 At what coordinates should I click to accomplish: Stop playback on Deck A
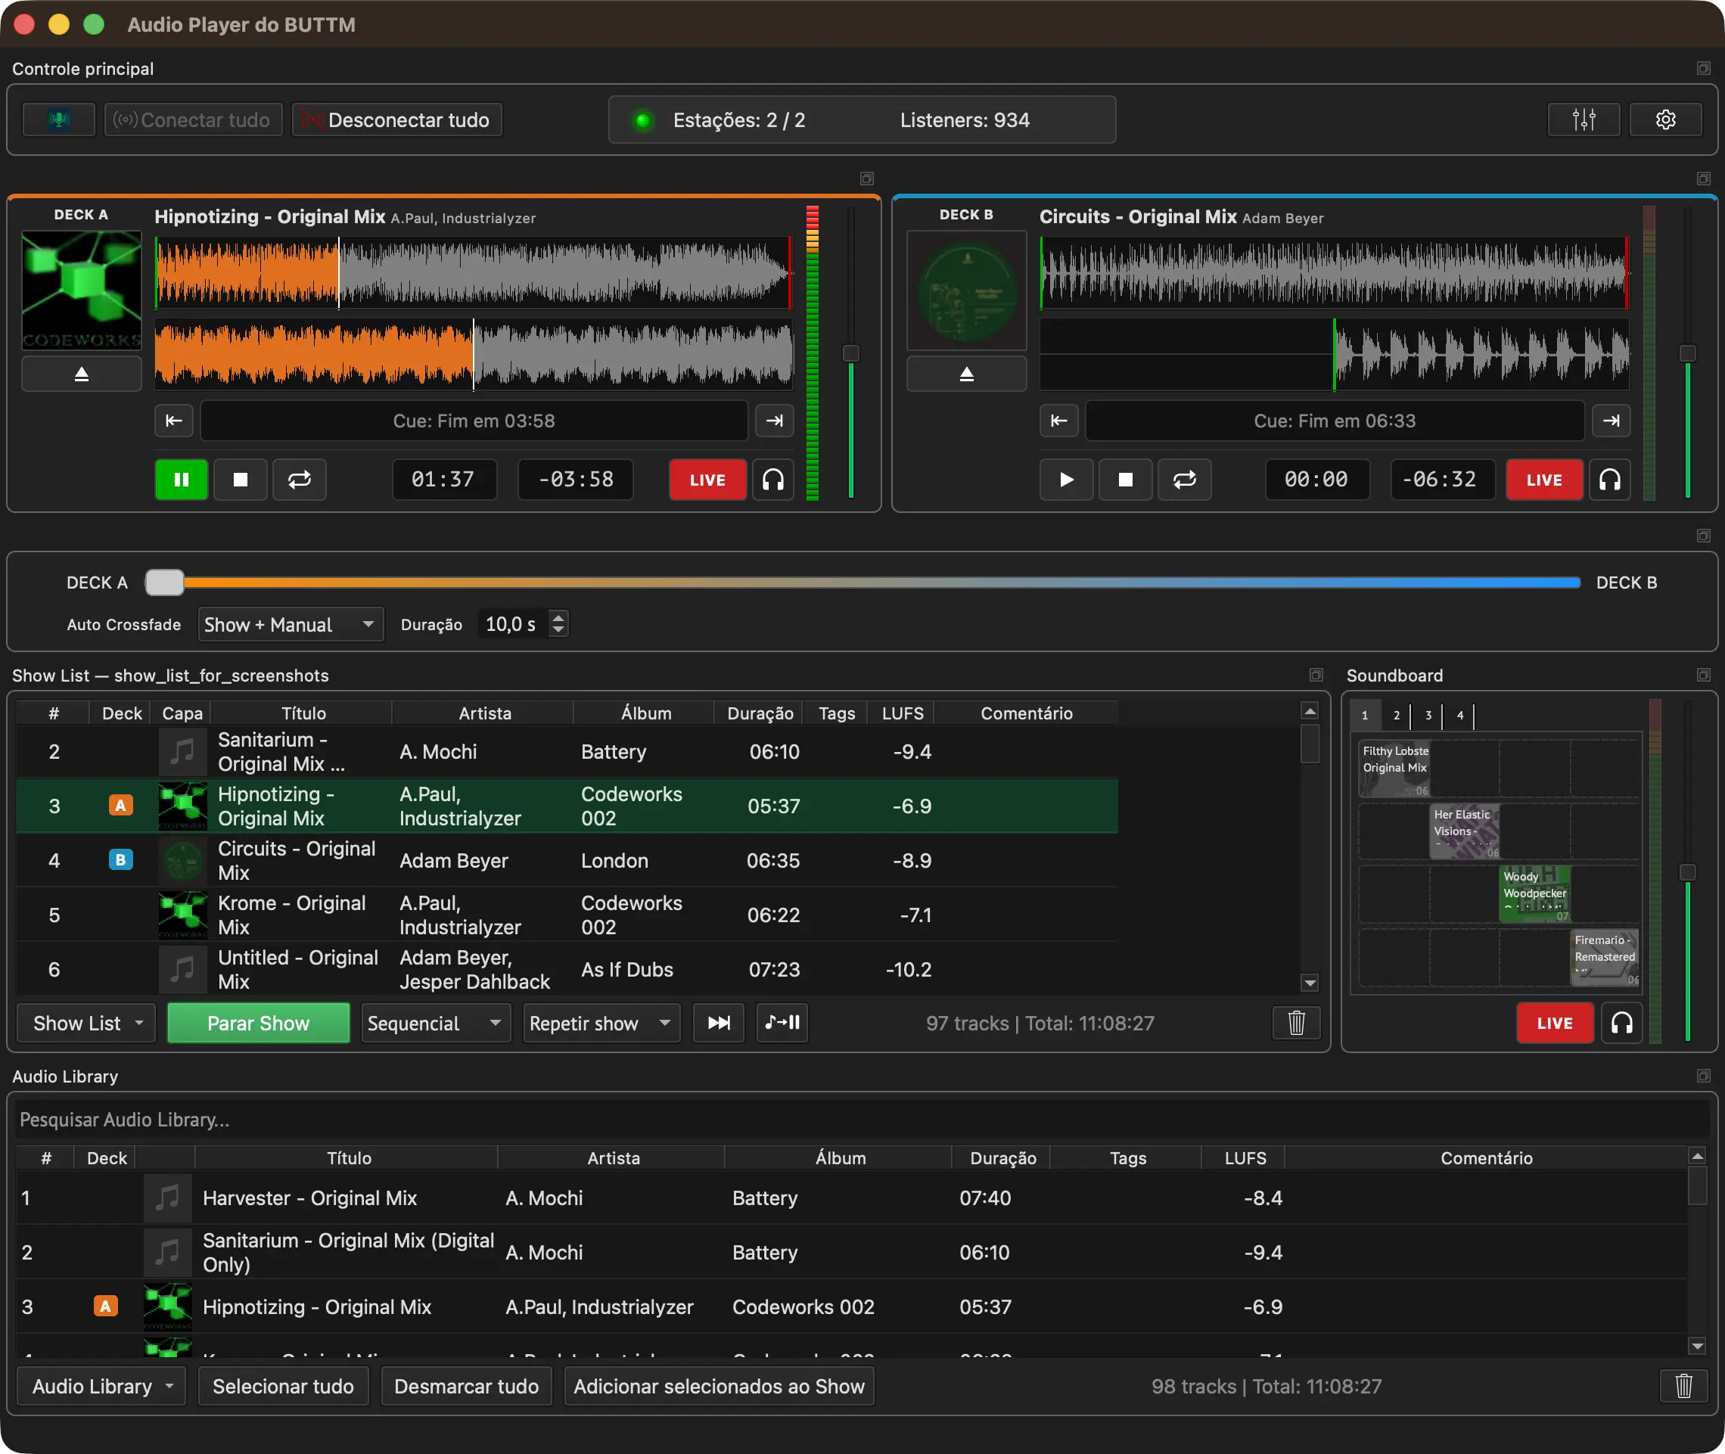click(x=241, y=480)
